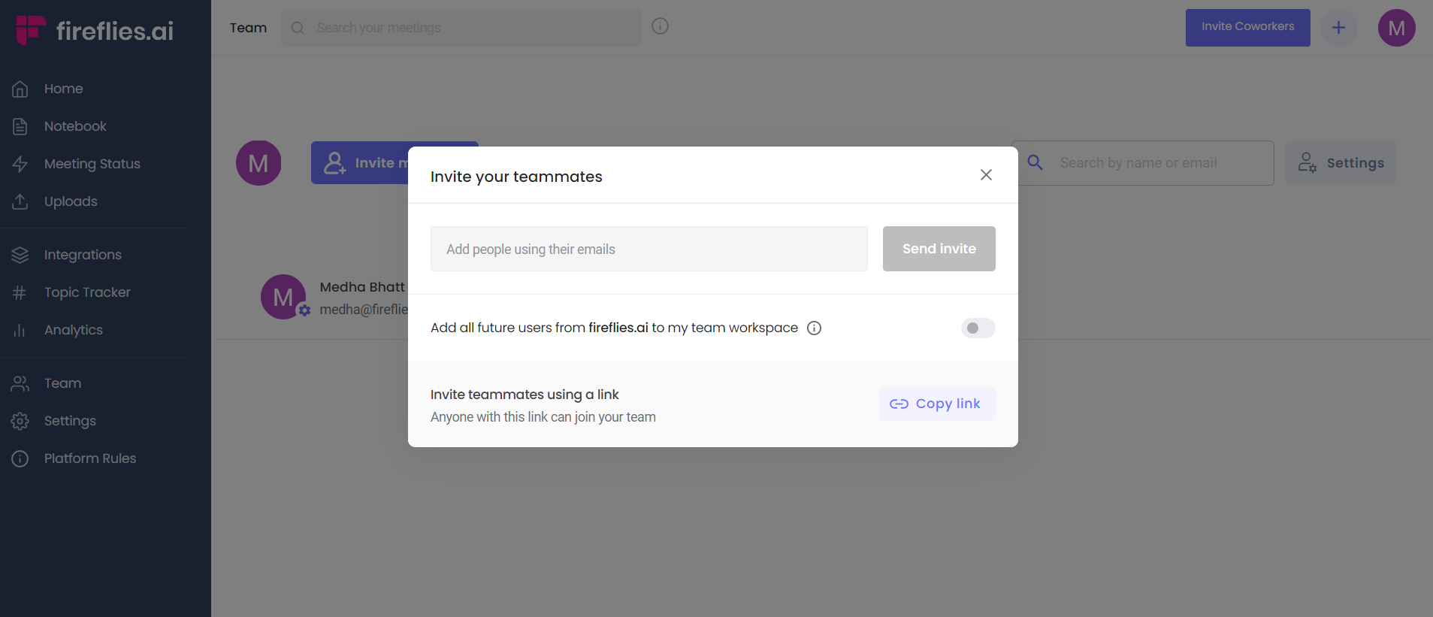
Task: Click the plus icon in the top bar
Action: tap(1338, 27)
